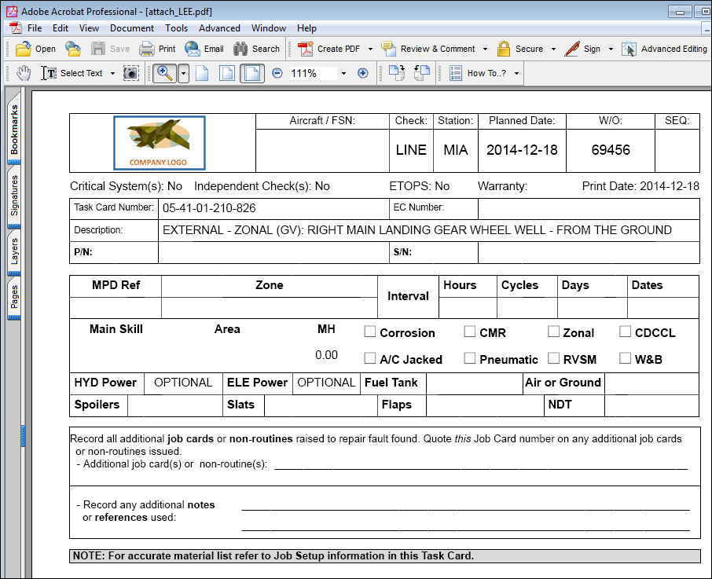Open the Pages side tab
Viewport: 712px width, 579px height.
tap(14, 298)
